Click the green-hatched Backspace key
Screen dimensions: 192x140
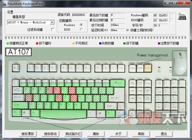(x=117, y=83)
